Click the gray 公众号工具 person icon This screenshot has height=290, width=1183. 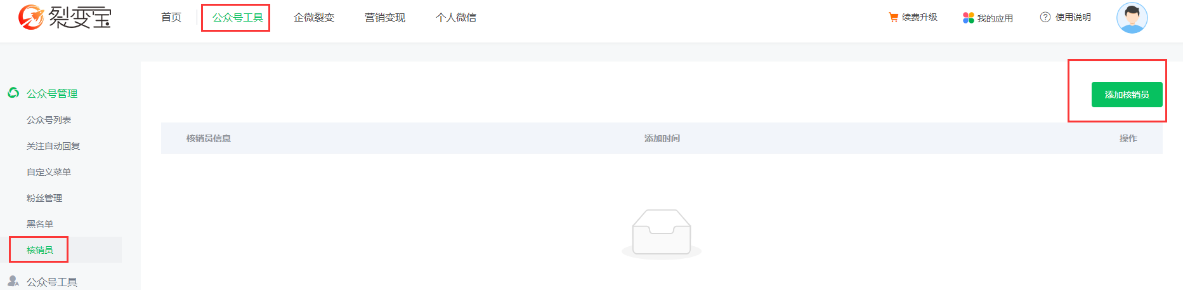pyautogui.click(x=13, y=281)
